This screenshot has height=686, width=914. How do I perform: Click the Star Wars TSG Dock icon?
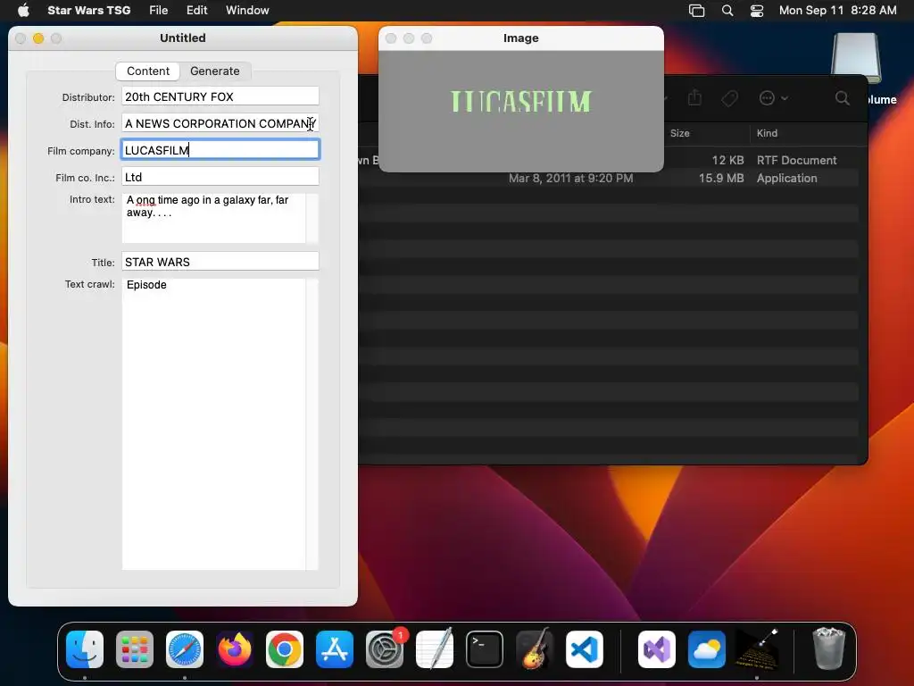[757, 649]
